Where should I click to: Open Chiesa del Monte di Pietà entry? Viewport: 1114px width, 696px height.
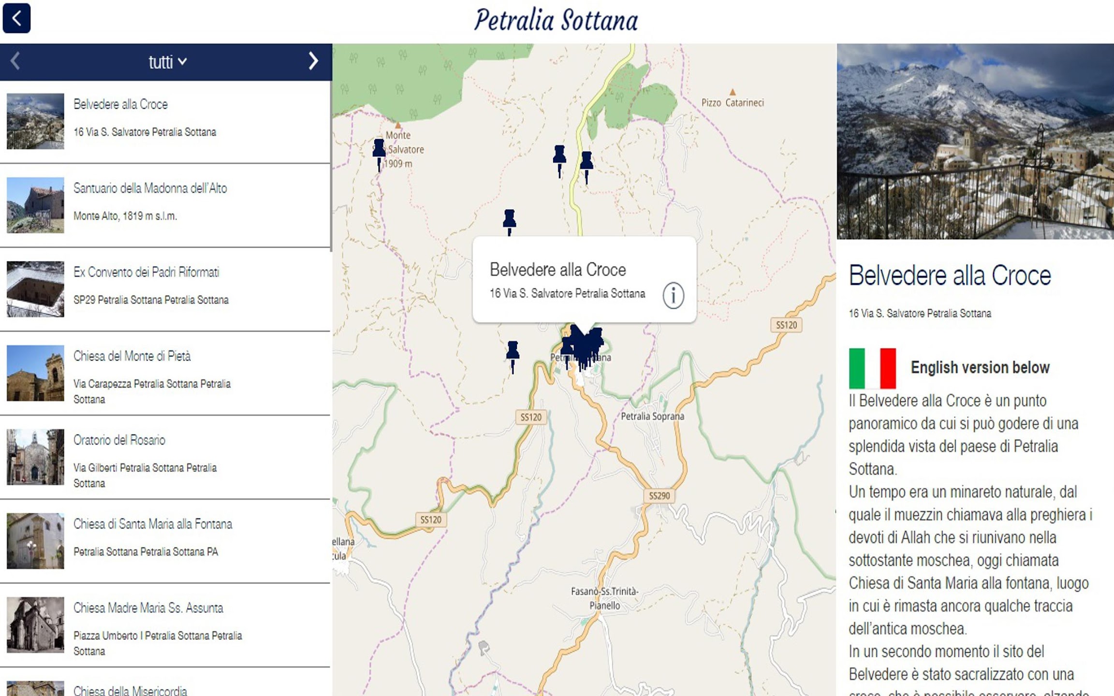pos(165,373)
